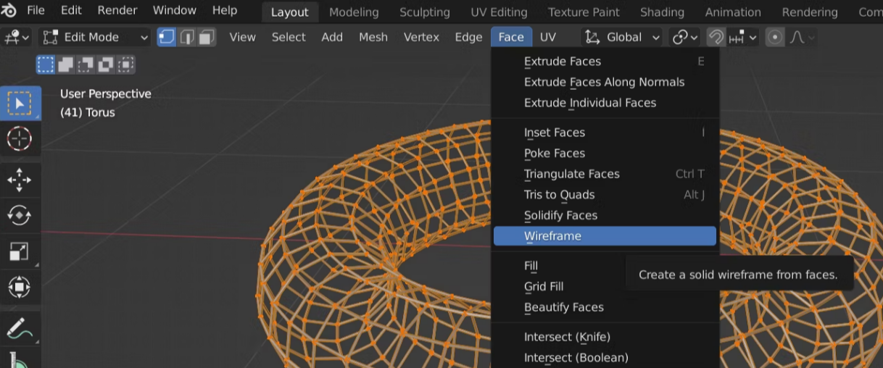Open the File menu
Screen dimensions: 883x368
pos(36,11)
